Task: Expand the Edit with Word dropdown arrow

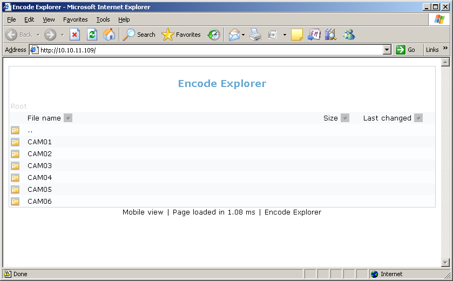Action: 285,35
